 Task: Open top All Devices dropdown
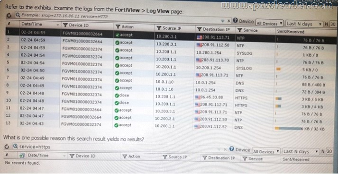click(269, 23)
